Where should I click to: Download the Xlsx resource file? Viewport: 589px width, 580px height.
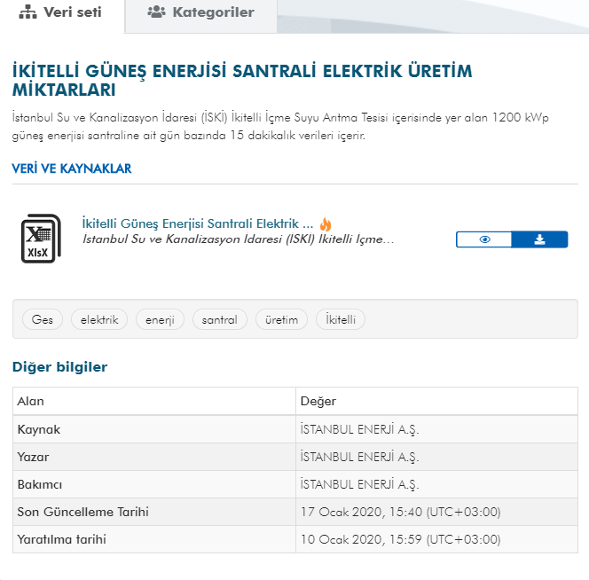tap(540, 239)
